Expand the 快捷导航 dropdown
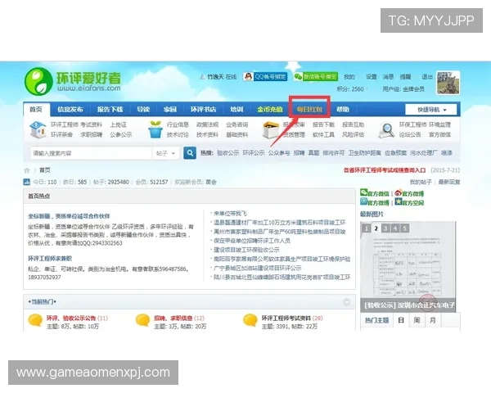491x393 pixels. tap(431, 110)
